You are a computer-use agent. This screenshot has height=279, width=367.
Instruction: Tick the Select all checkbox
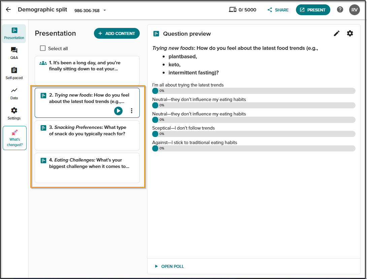pos(43,48)
